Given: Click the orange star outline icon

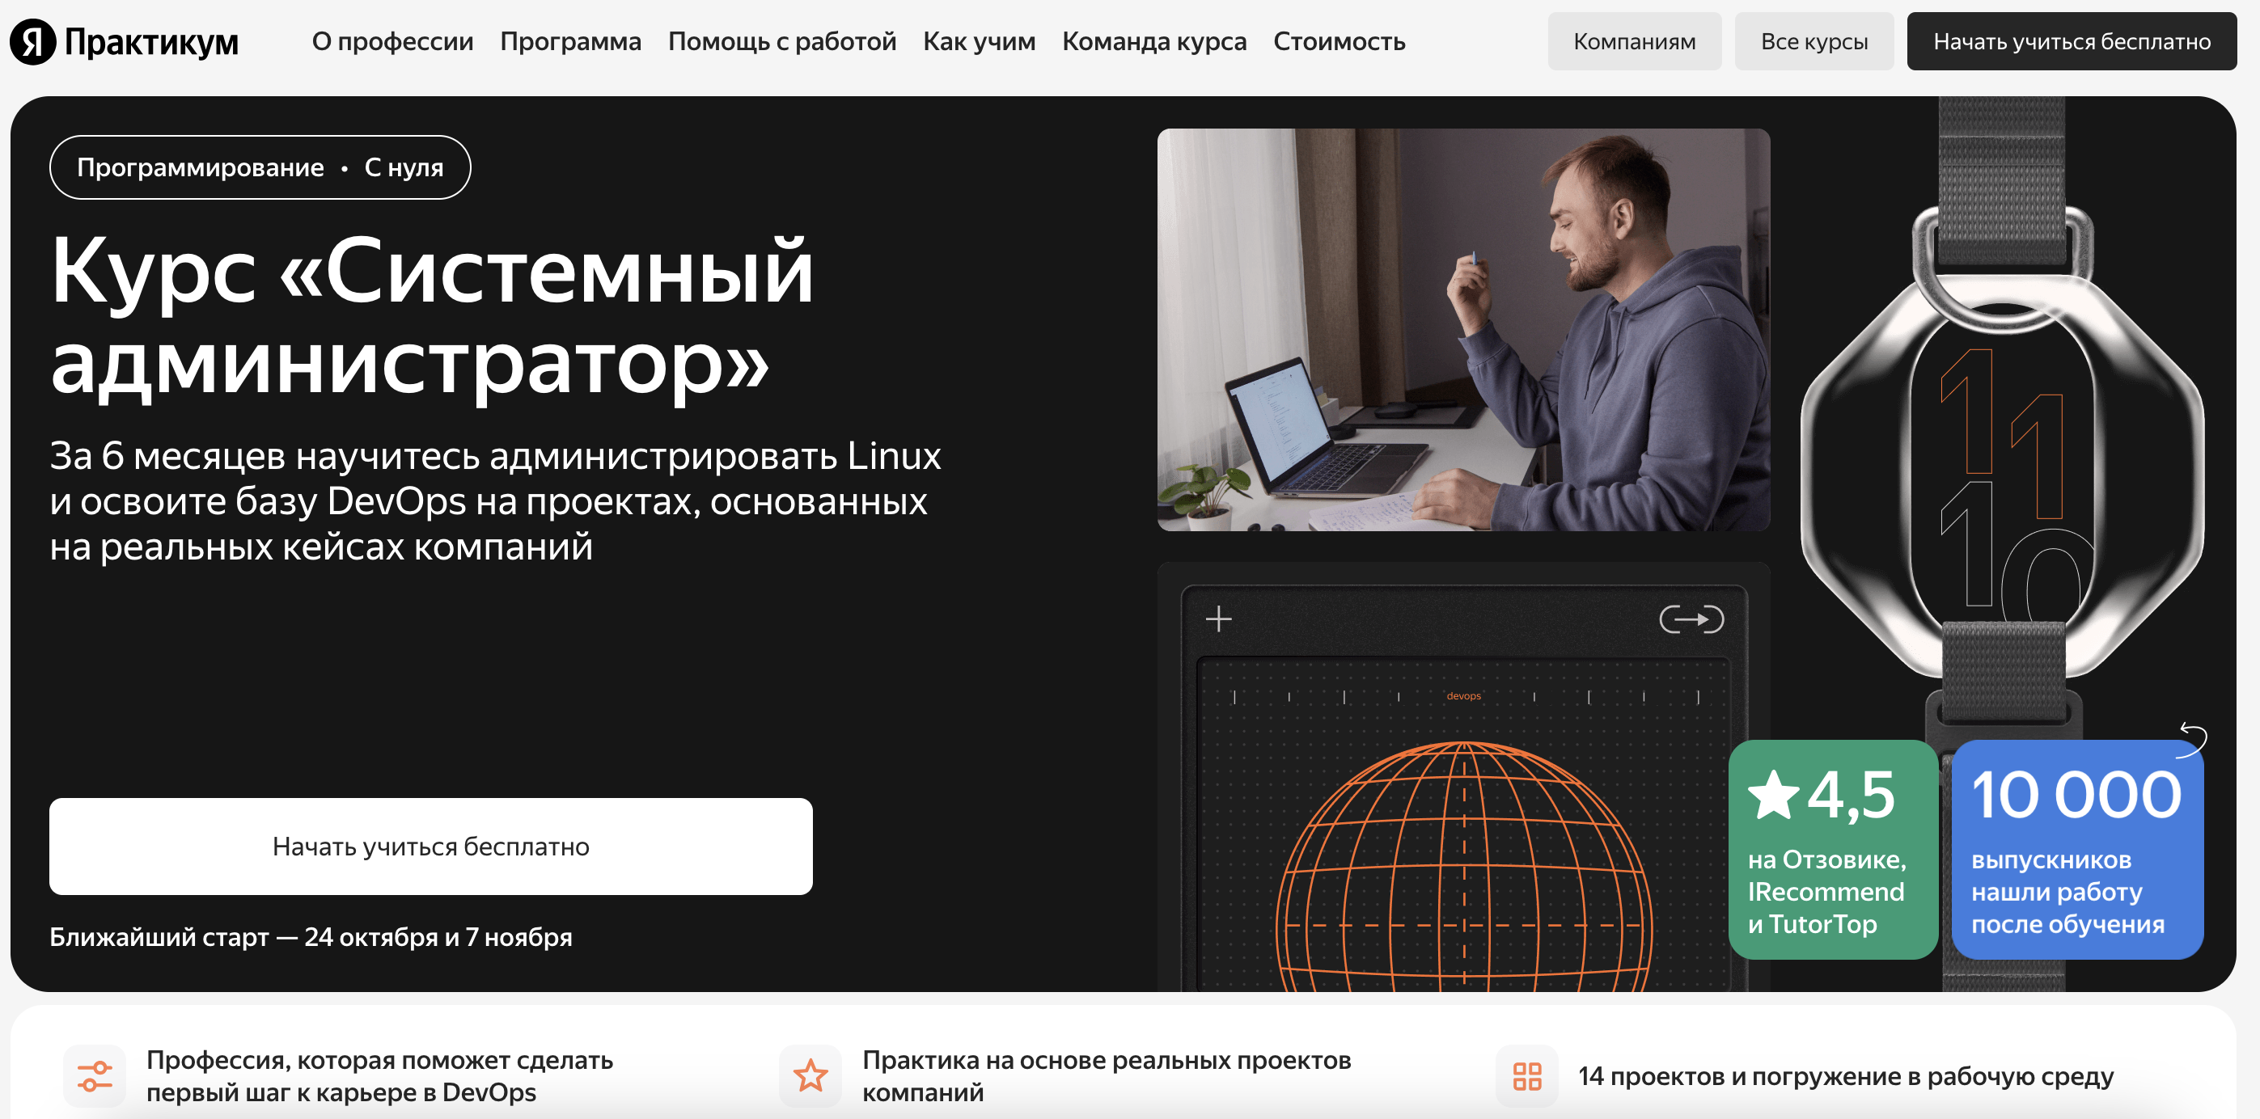Looking at the screenshot, I should (x=810, y=1076).
